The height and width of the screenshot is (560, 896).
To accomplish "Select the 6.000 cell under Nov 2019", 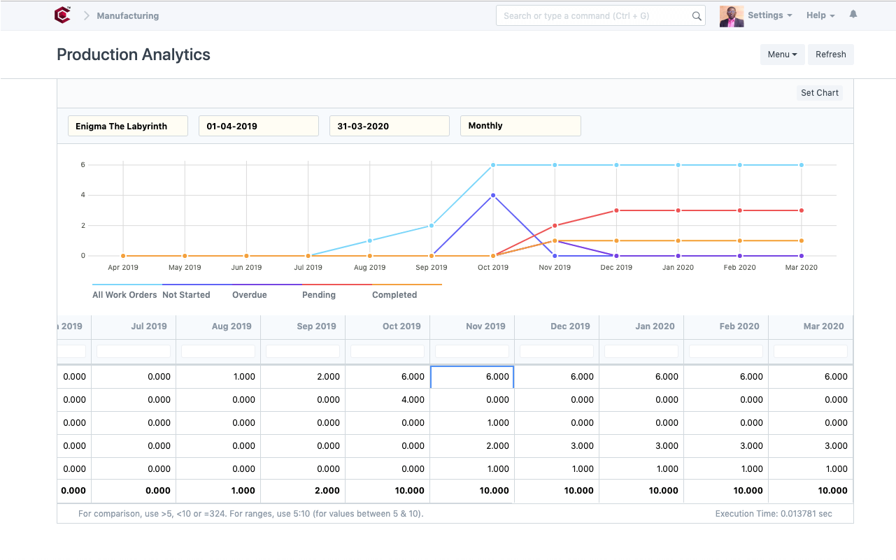I will point(471,376).
